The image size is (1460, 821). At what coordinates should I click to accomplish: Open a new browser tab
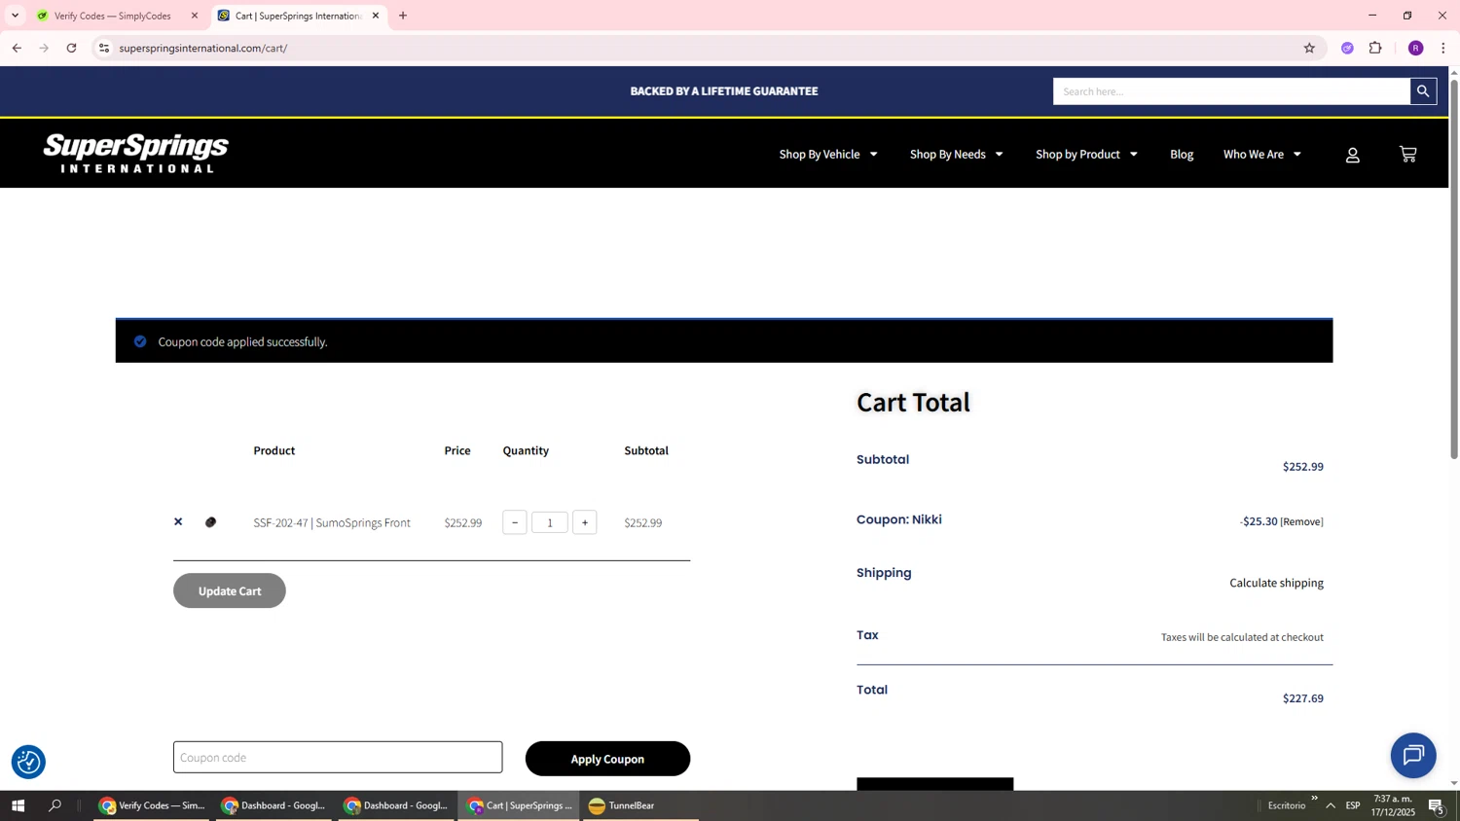[x=403, y=16]
